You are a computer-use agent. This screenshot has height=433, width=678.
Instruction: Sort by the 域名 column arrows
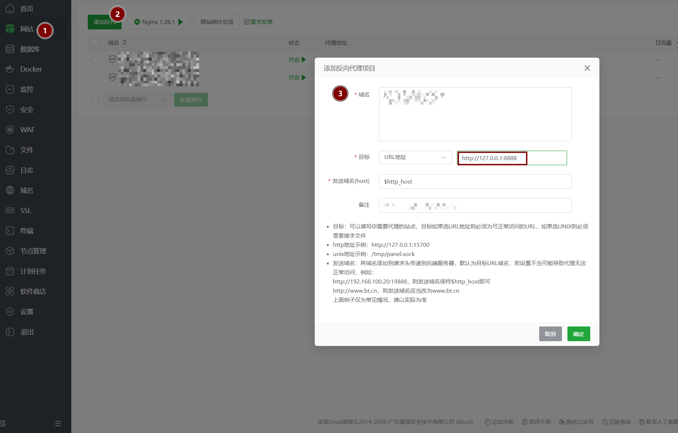pos(125,43)
